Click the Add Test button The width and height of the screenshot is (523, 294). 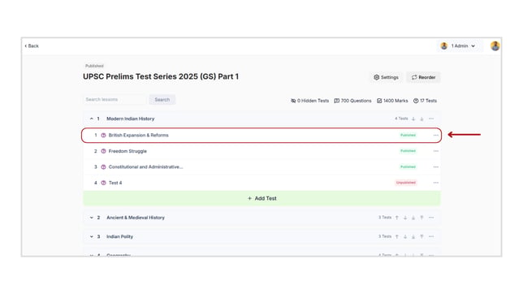pyautogui.click(x=261, y=198)
